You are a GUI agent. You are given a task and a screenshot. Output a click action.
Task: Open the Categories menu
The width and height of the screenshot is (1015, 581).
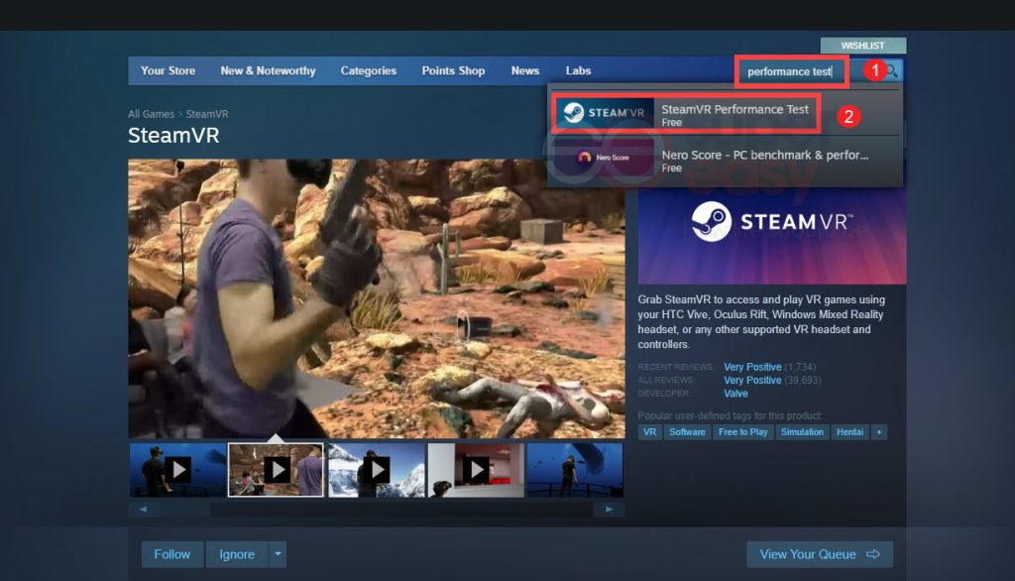click(x=368, y=71)
